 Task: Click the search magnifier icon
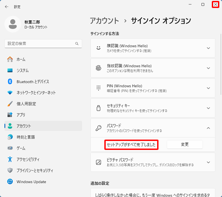77,44
